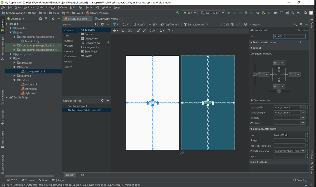Viewport: 316px width, 187px height.
Task: Click the id field containing timeText
Action: click(289, 36)
